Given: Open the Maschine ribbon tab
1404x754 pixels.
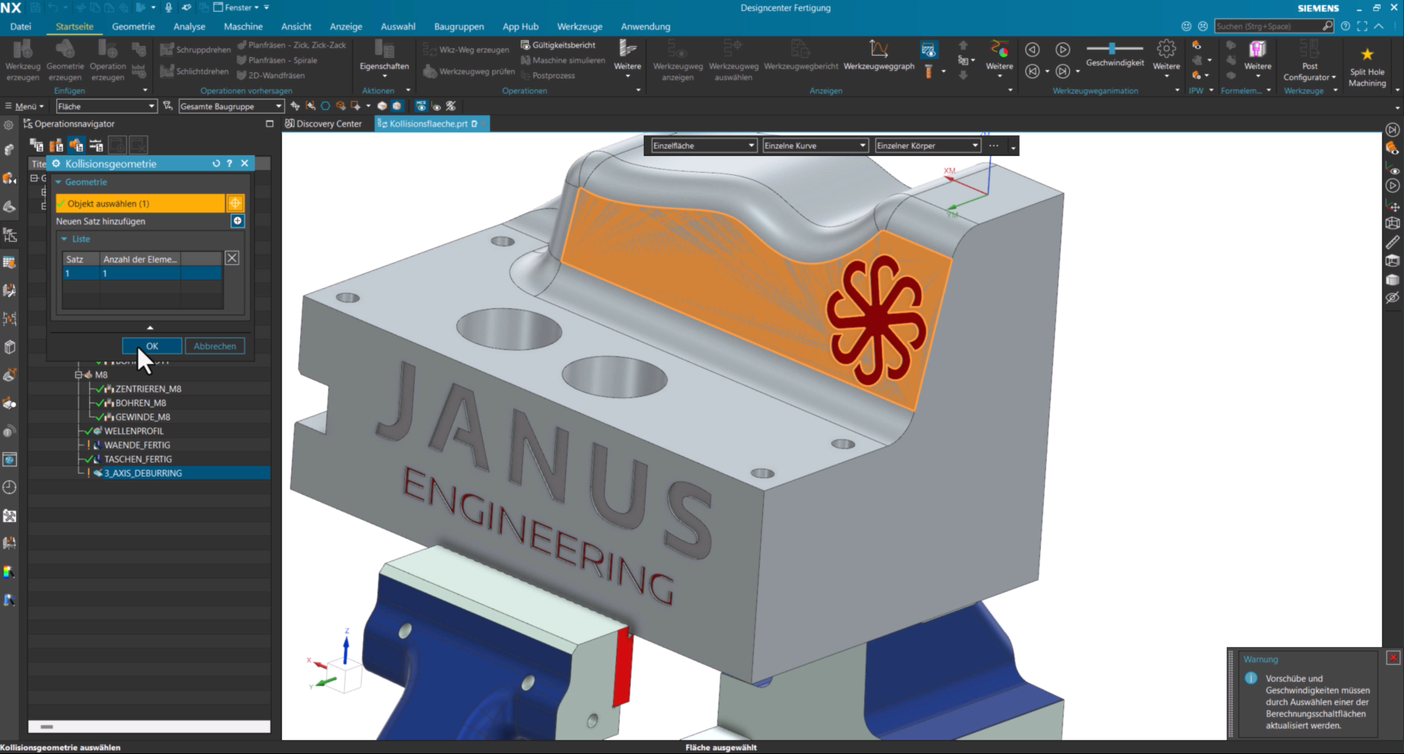Looking at the screenshot, I should [x=243, y=26].
